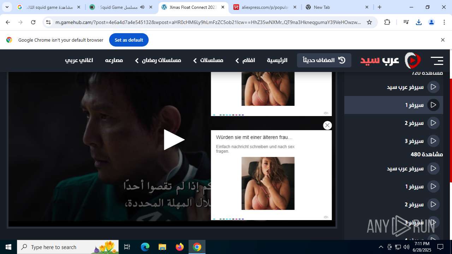Open a new browser tab with plus
The image size is (452, 254).
click(380, 7)
